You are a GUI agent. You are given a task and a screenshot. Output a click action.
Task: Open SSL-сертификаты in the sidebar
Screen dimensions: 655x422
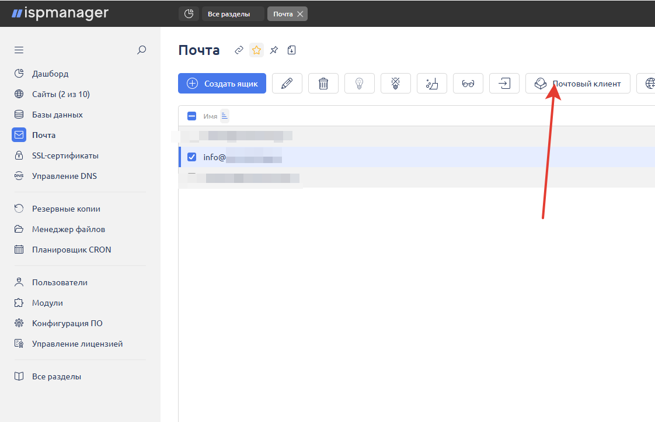coord(65,155)
